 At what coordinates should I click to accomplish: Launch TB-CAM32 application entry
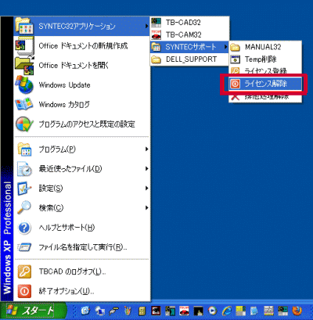(189, 34)
